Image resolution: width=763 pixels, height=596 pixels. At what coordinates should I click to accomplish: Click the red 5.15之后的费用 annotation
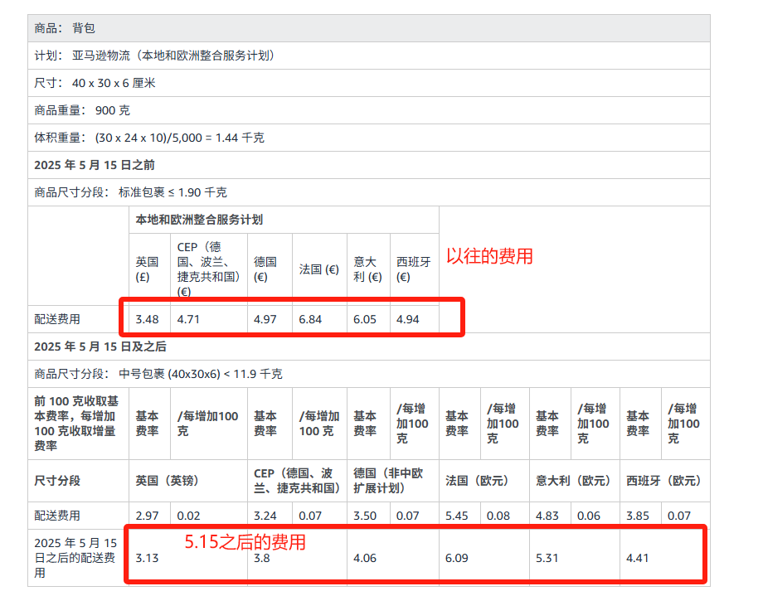245,542
